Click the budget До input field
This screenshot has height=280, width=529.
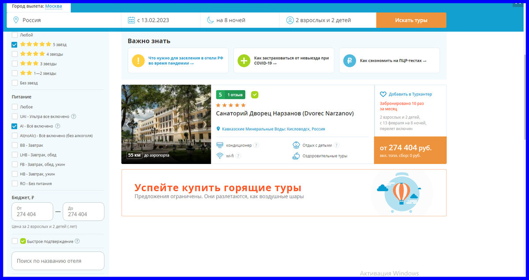(x=84, y=211)
